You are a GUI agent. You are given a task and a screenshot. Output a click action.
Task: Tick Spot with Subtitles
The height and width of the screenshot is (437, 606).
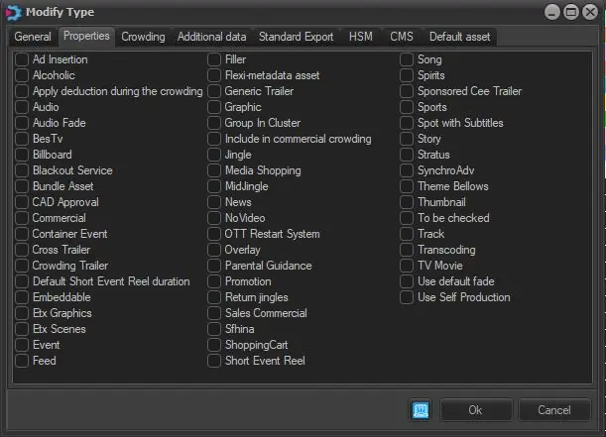[408, 123]
